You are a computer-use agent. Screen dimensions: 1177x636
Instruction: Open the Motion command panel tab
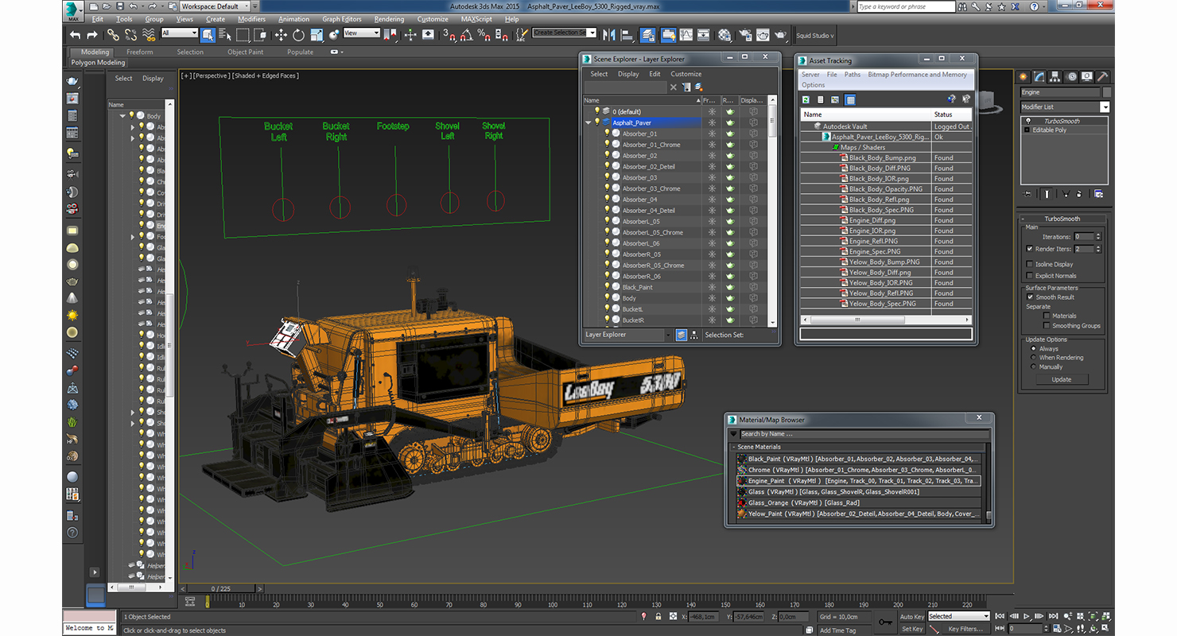pyautogui.click(x=1071, y=76)
